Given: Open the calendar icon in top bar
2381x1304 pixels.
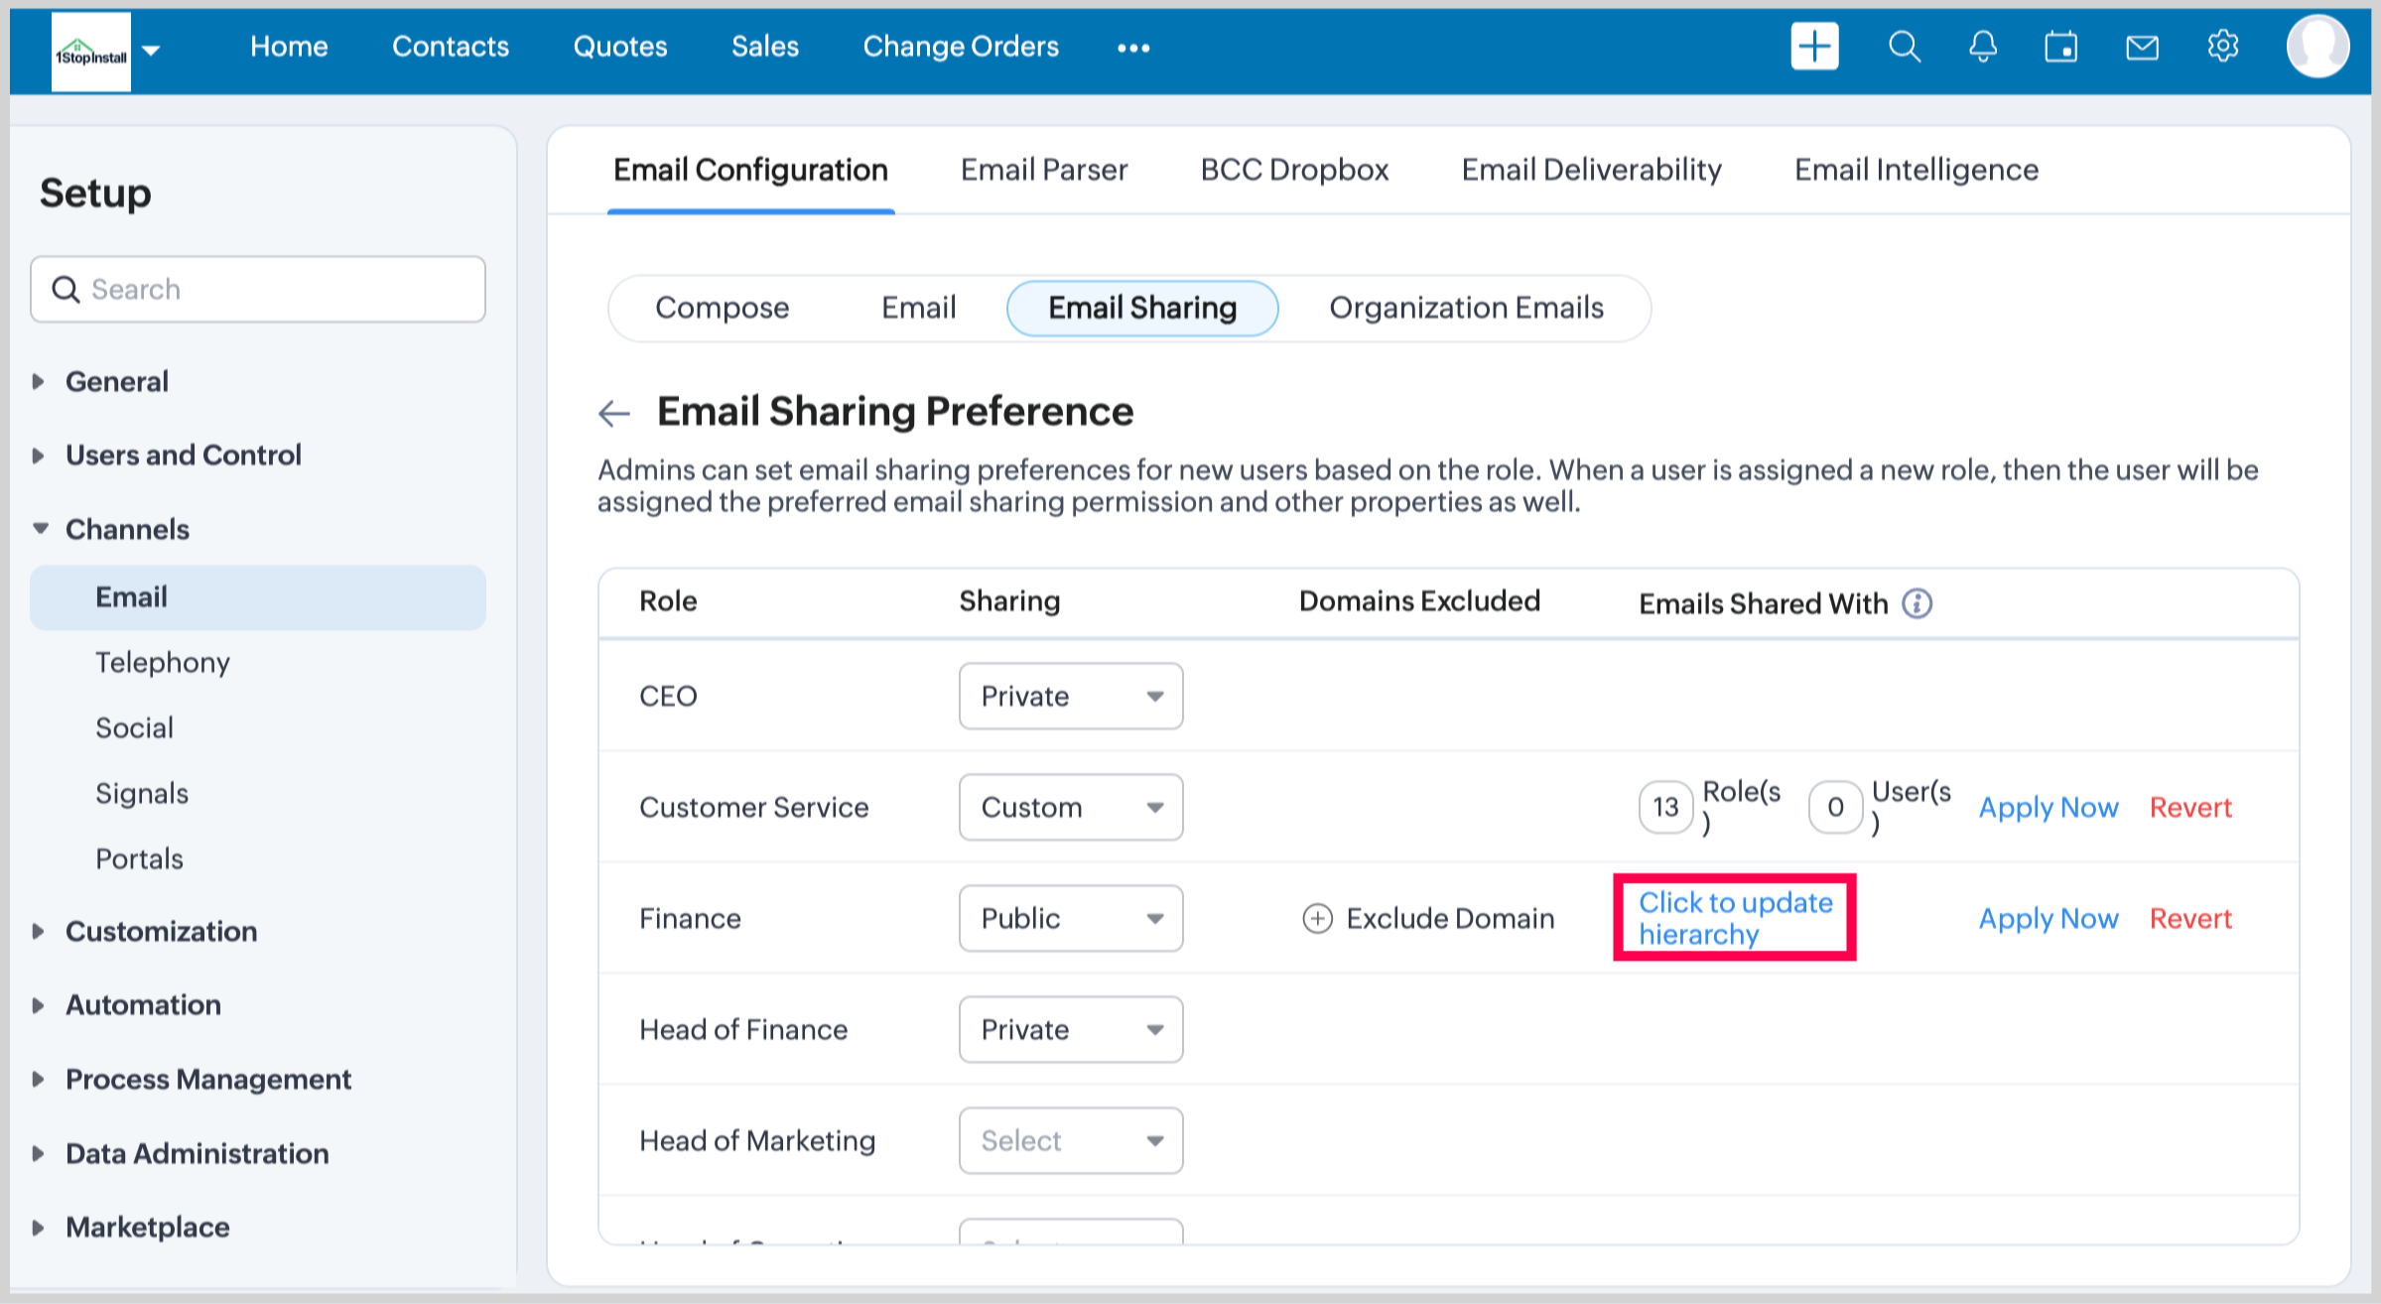Looking at the screenshot, I should 2060,47.
